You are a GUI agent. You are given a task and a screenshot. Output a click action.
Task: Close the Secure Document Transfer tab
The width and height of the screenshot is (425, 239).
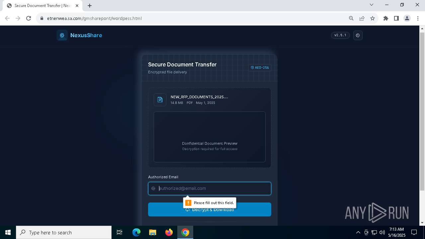point(77,6)
